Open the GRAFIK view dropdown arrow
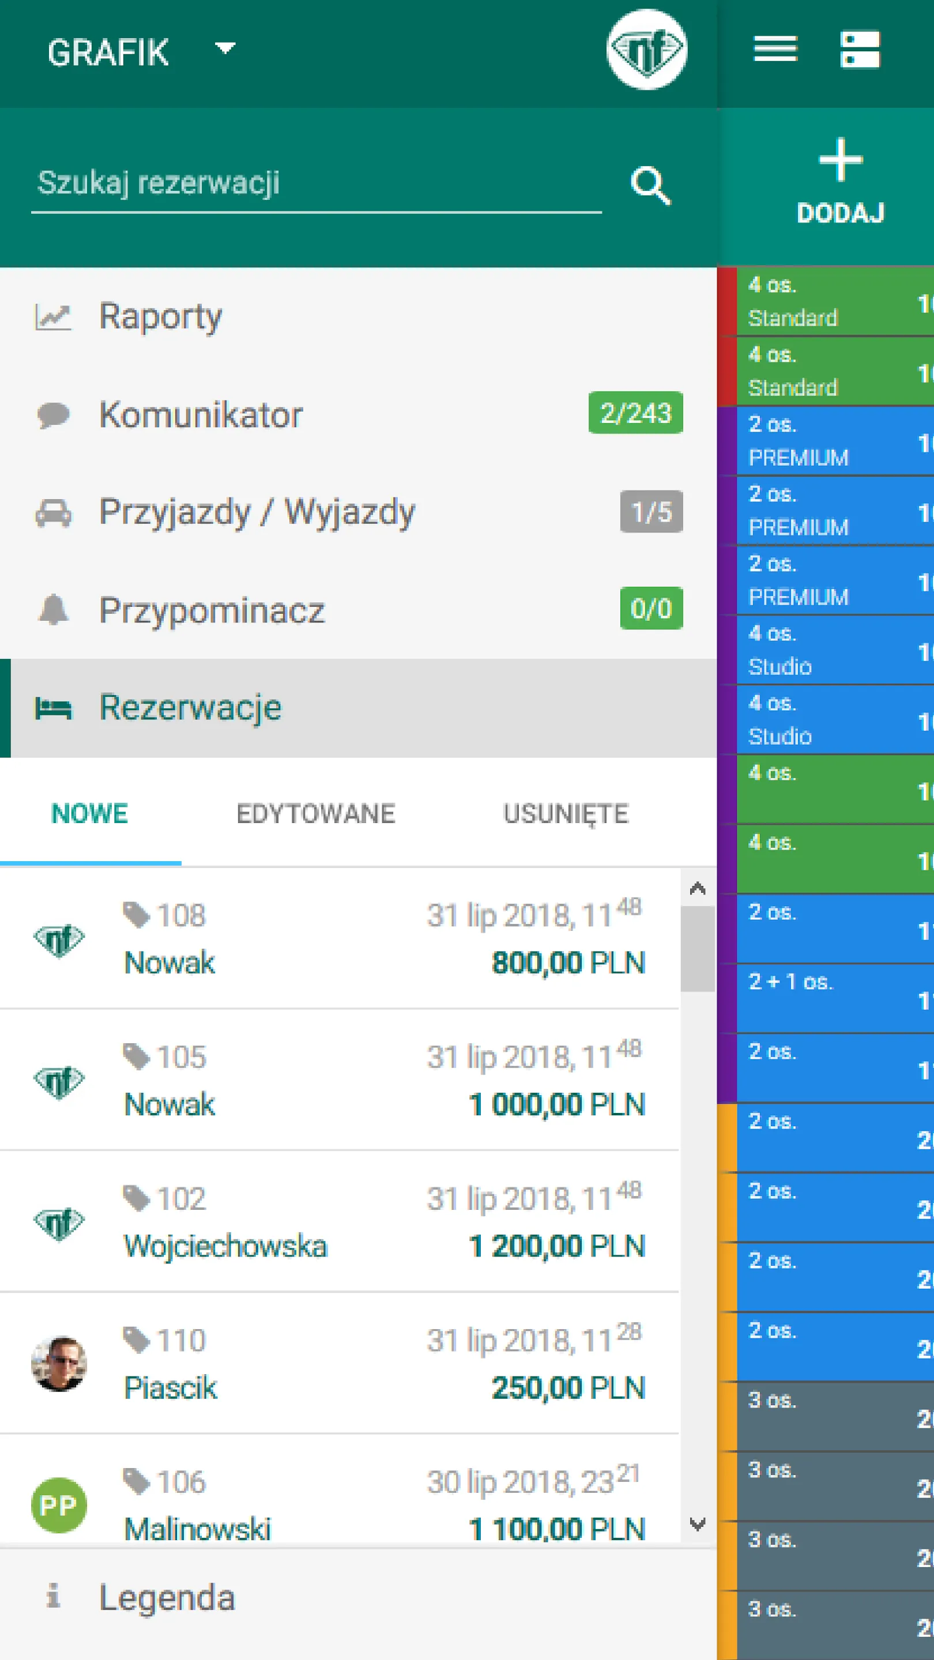This screenshot has height=1660, width=934. tap(224, 49)
